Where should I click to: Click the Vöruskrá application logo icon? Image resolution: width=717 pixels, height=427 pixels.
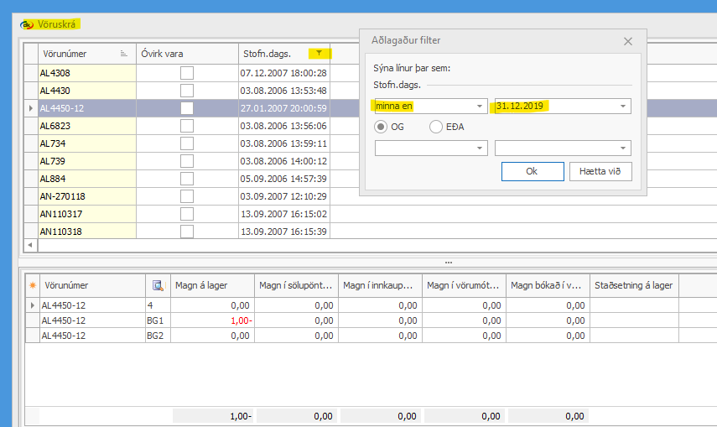27,24
